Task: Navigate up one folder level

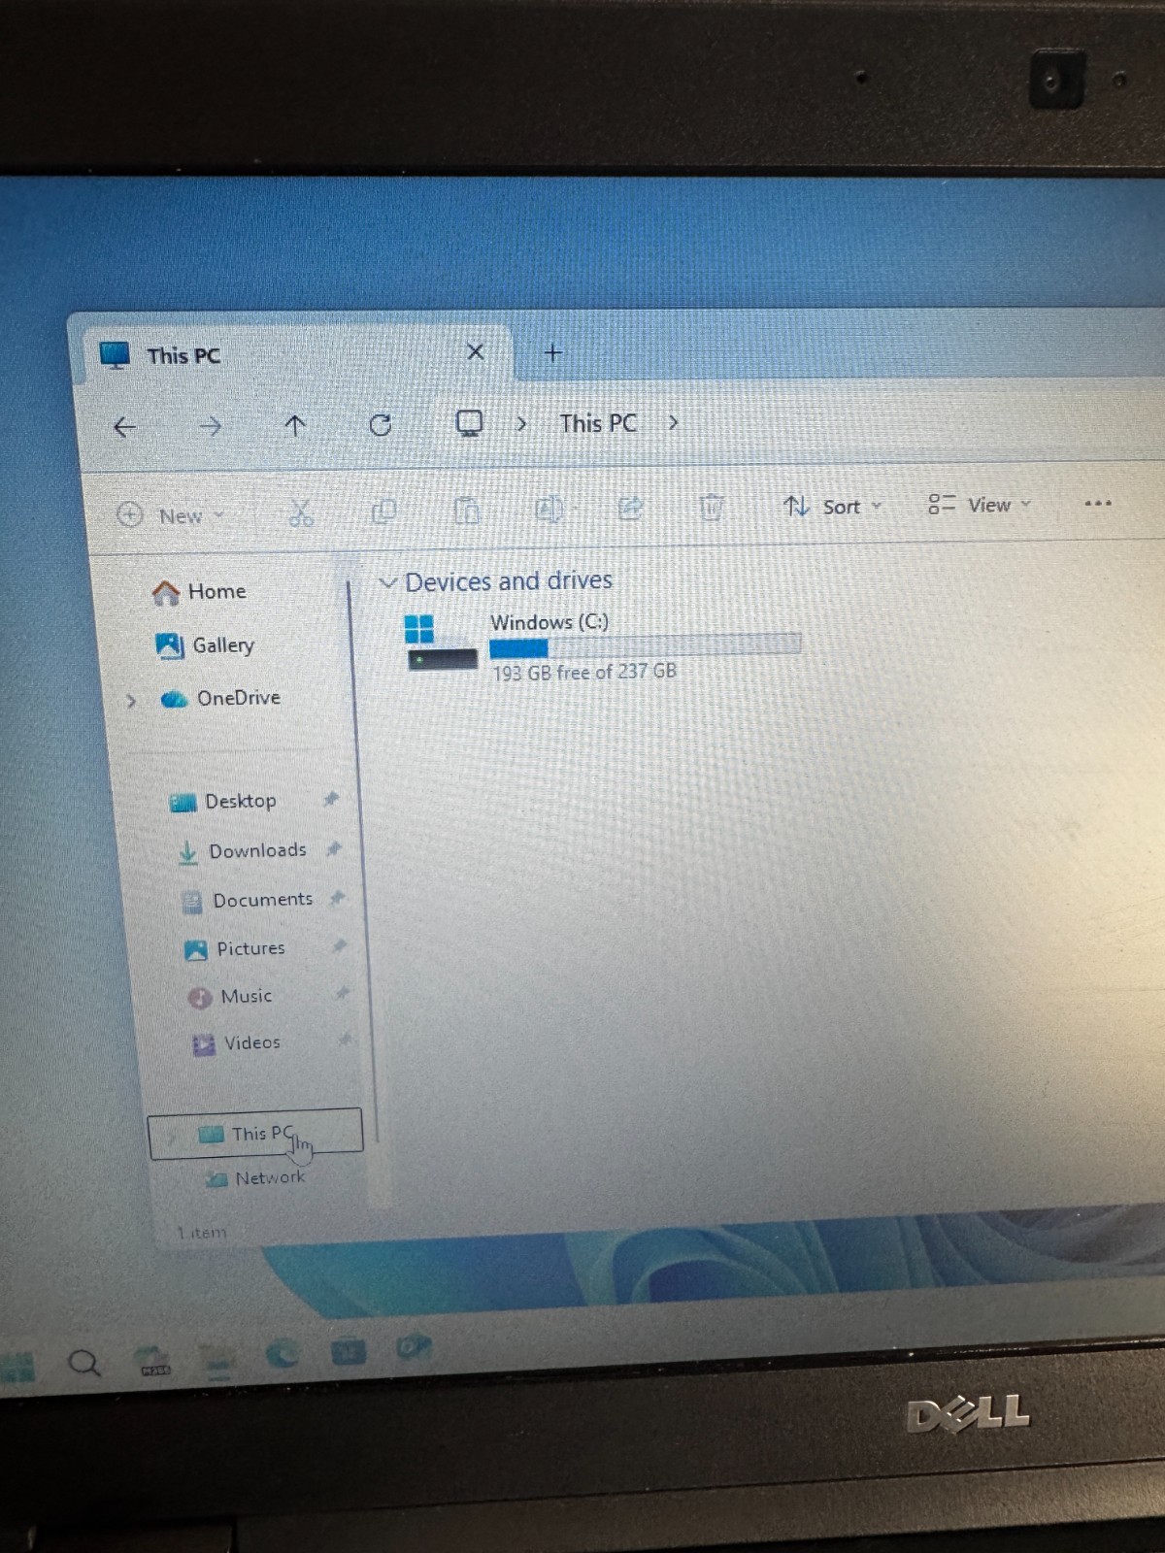Action: (295, 425)
